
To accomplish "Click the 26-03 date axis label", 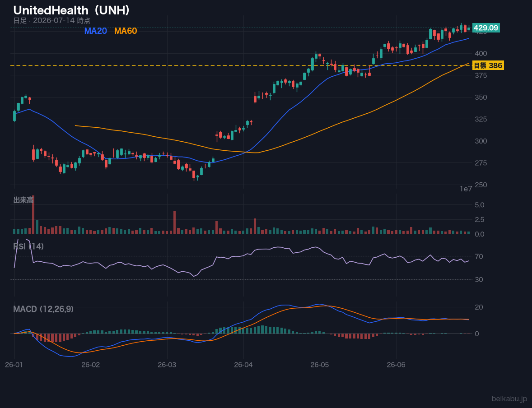I will click(x=167, y=365).
